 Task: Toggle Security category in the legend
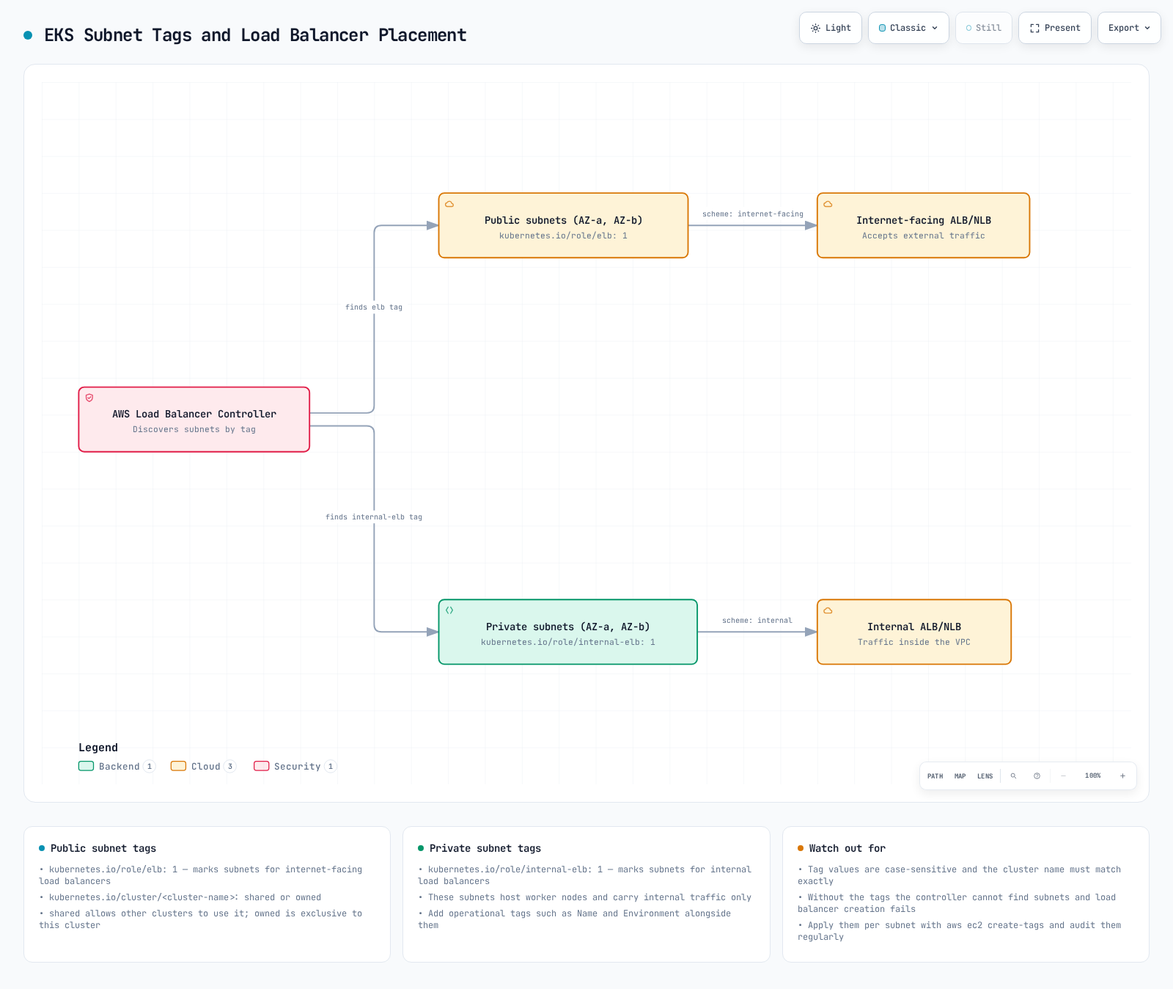(295, 766)
